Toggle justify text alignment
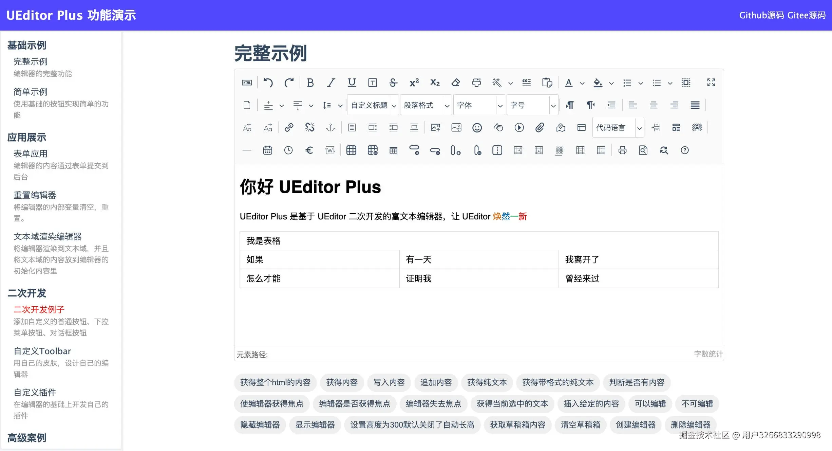Viewport: 832px width, 451px height. tap(695, 105)
